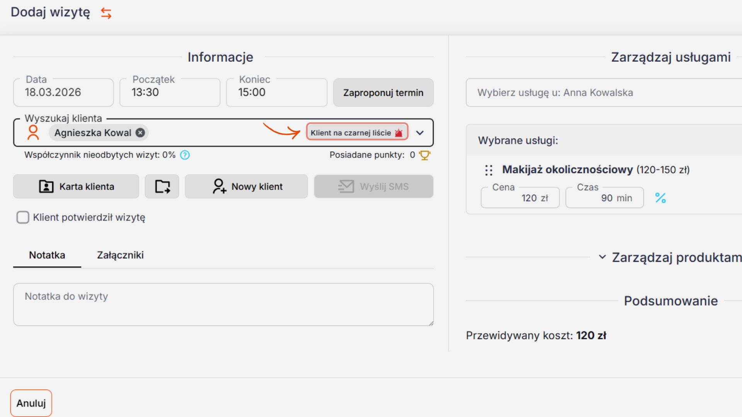Expand the client search dropdown arrow
The height and width of the screenshot is (417, 742).
[x=420, y=133]
